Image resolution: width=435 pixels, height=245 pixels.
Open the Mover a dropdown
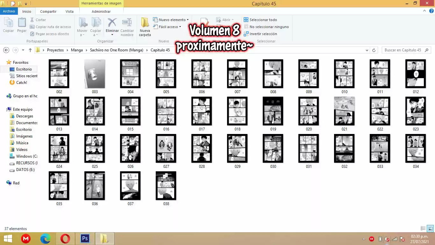82,27
